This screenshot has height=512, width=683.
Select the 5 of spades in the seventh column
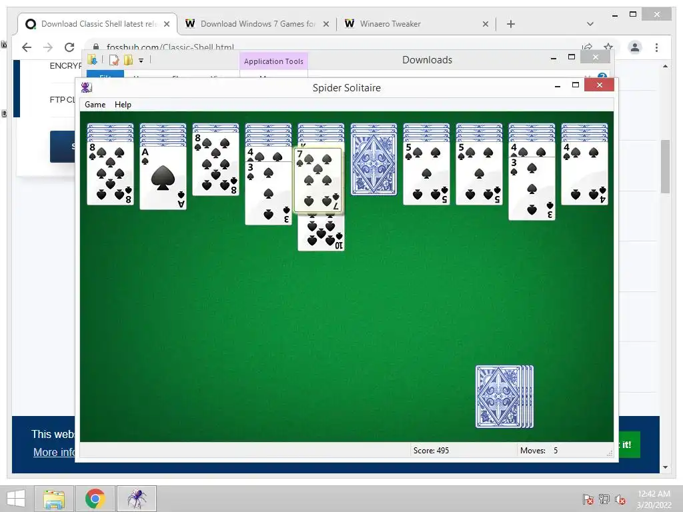point(426,173)
